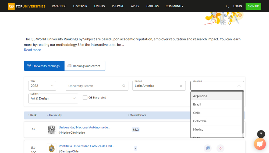Select Brazil in the Location list
Image resolution: width=269 pixels, height=153 pixels.
point(216,104)
